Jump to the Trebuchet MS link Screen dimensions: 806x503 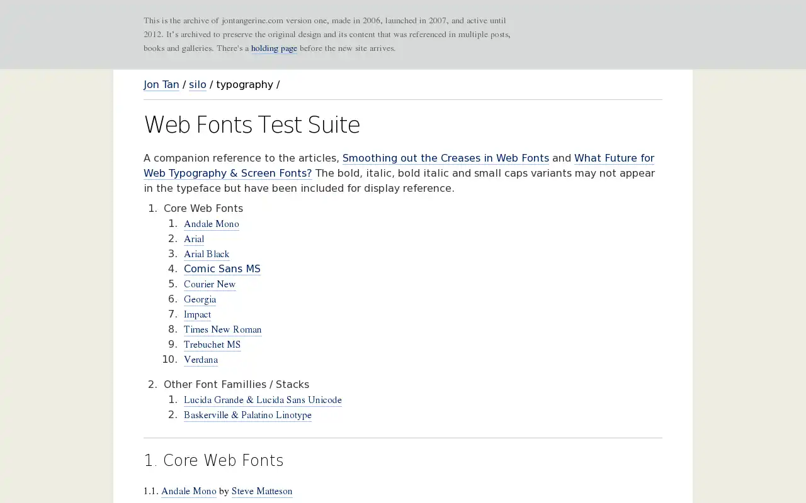click(x=212, y=345)
